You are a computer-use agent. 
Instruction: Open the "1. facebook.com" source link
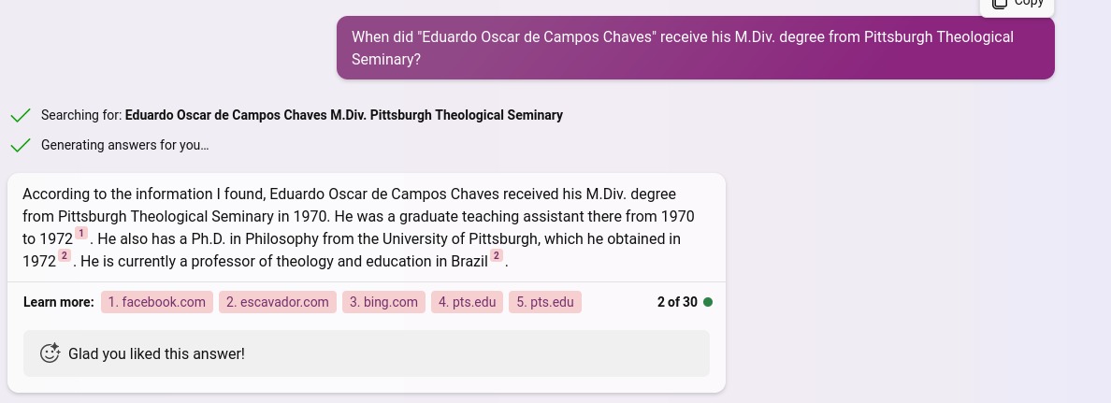pyautogui.click(x=157, y=302)
